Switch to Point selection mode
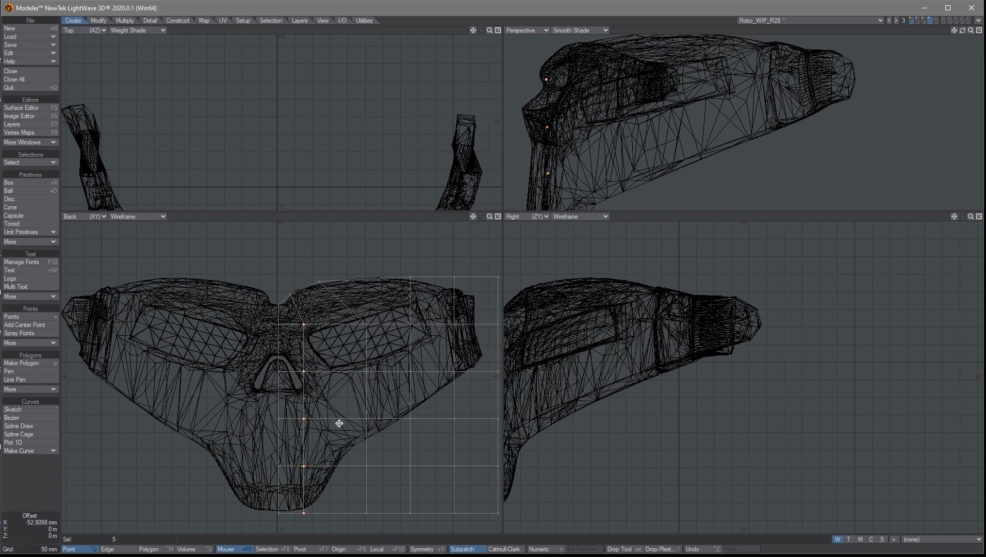The width and height of the screenshot is (986, 557). (79, 549)
